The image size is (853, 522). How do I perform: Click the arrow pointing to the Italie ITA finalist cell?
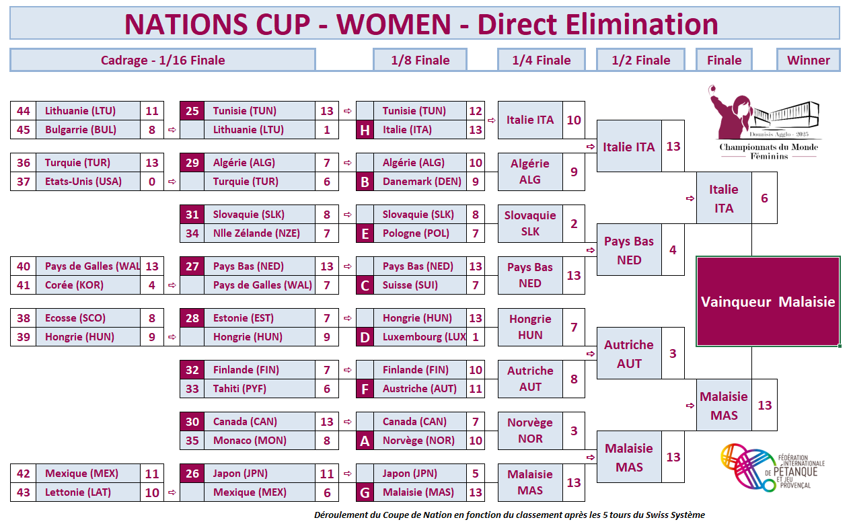click(x=690, y=198)
